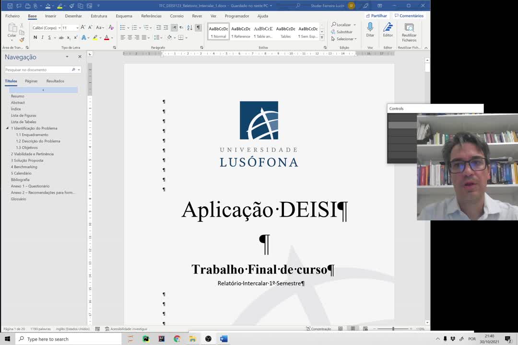Open the font size dropdown
Viewport: 518px width, 345px height.
pyautogui.click(x=77, y=28)
